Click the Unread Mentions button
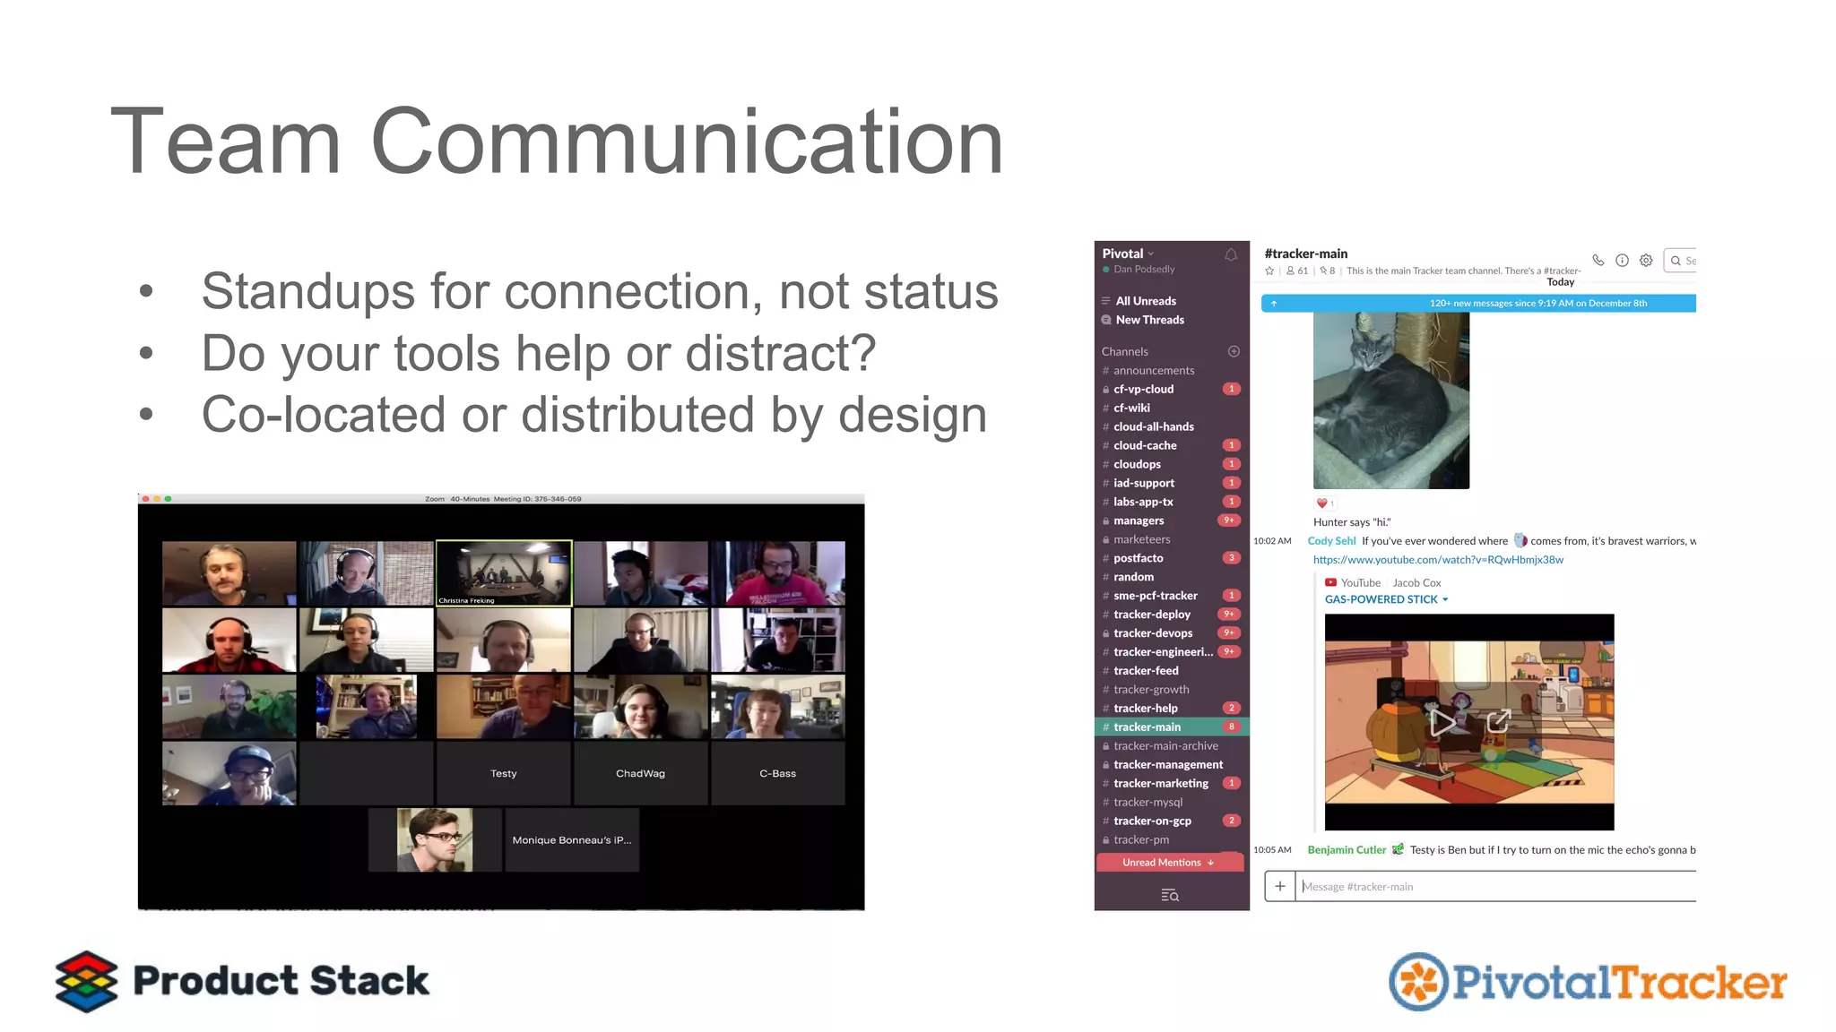1836x1032 pixels. pos(1169,863)
